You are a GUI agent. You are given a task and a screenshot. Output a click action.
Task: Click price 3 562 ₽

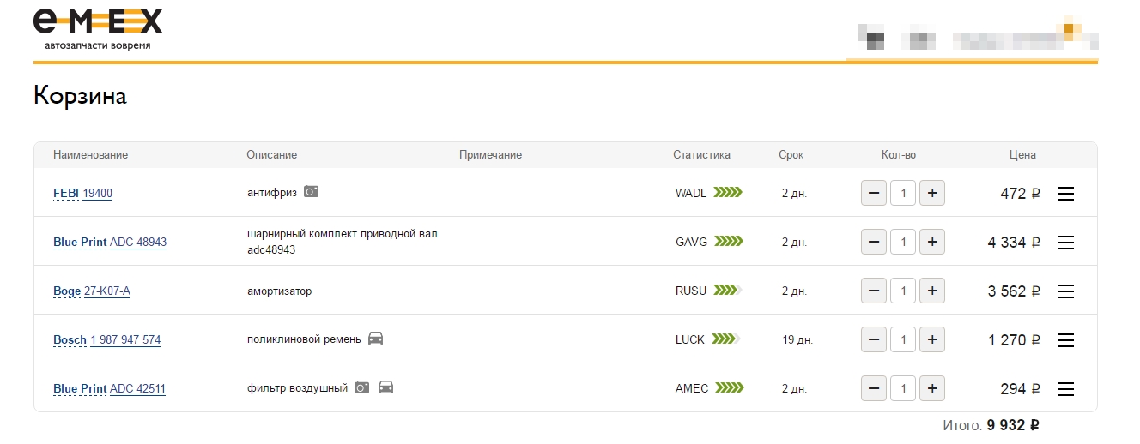pos(1014,291)
